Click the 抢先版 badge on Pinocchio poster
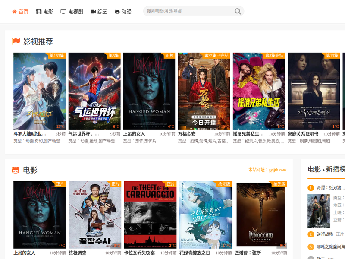345x259 pixels. 279,184
